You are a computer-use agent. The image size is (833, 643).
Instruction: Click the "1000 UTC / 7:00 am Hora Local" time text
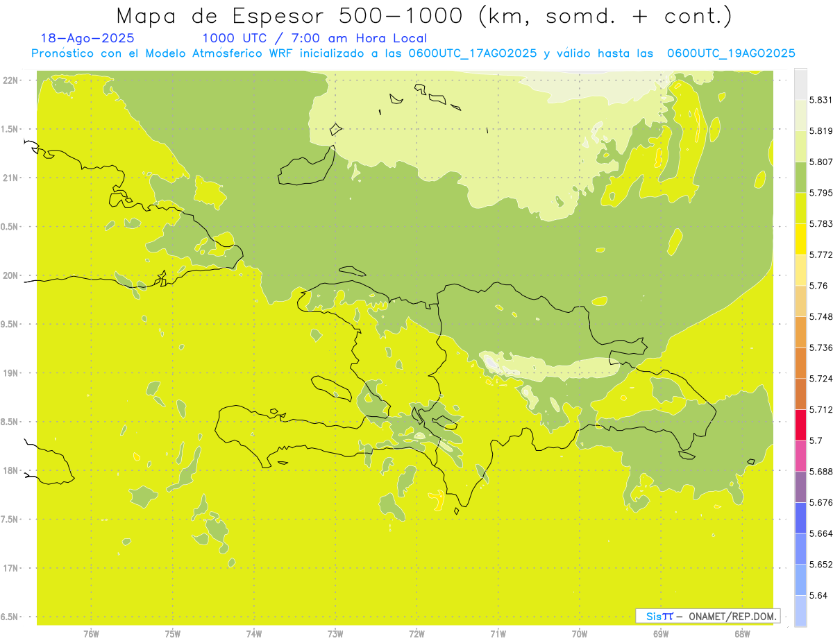[314, 39]
